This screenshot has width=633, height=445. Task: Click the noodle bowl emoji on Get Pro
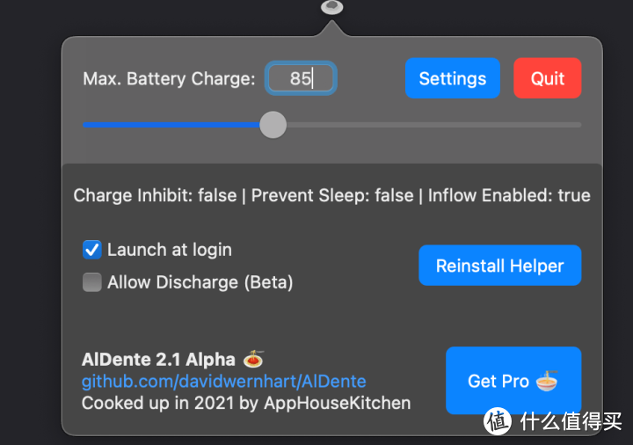547,381
